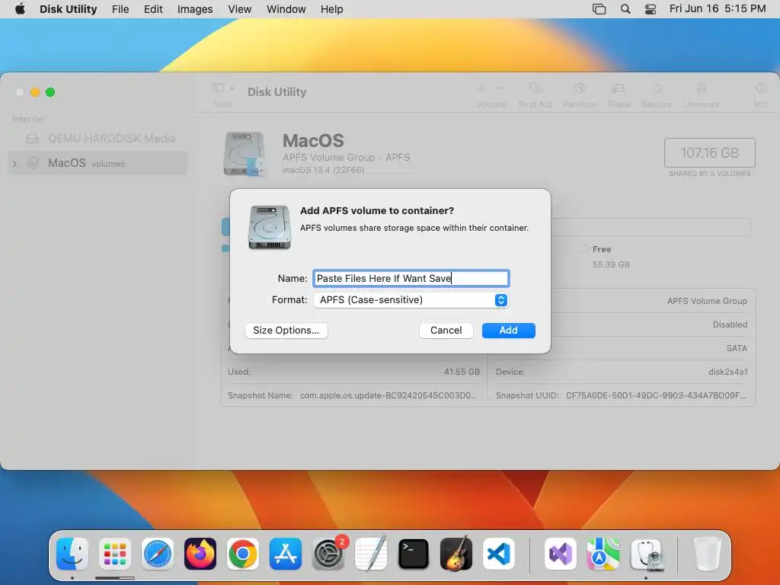This screenshot has height=585, width=780.
Task: Click the Add button in the dialog
Action: (508, 331)
